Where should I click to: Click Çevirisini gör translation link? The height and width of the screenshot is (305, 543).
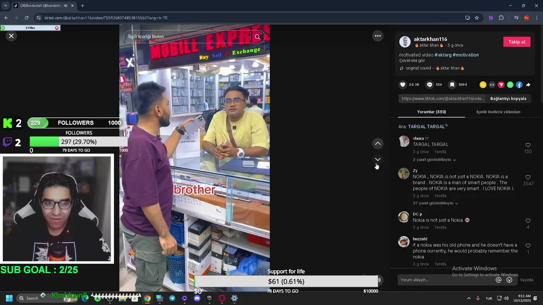412,61
